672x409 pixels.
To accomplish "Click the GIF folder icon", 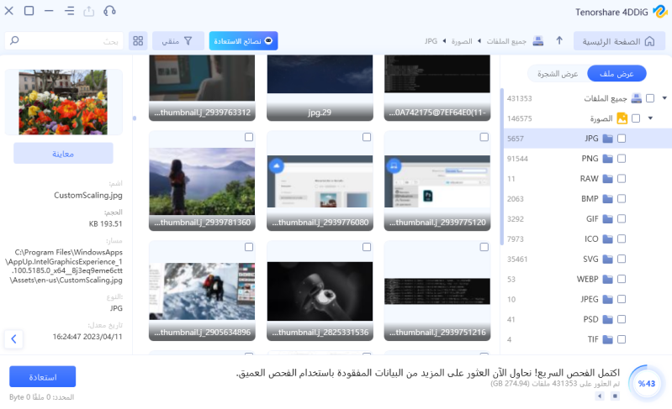I will (x=608, y=219).
